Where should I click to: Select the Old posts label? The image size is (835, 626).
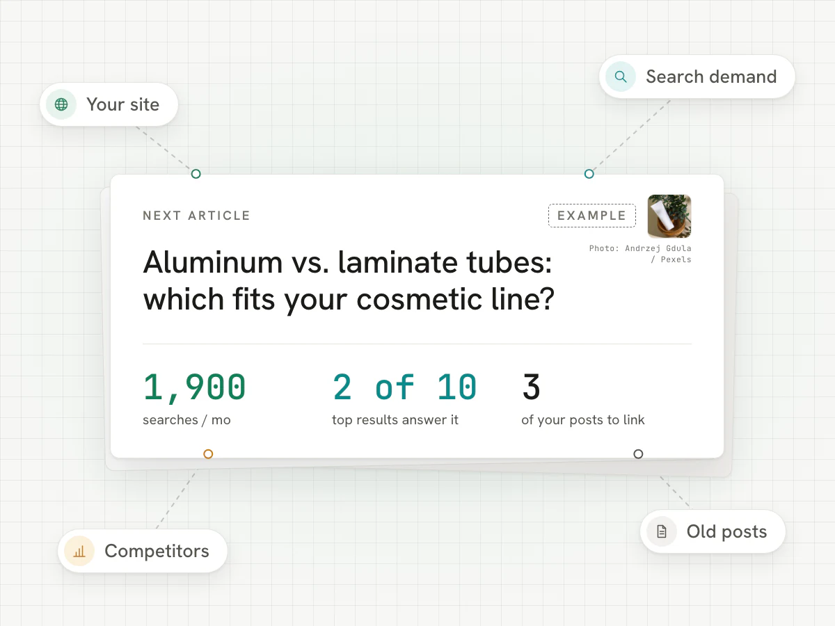coord(726,532)
